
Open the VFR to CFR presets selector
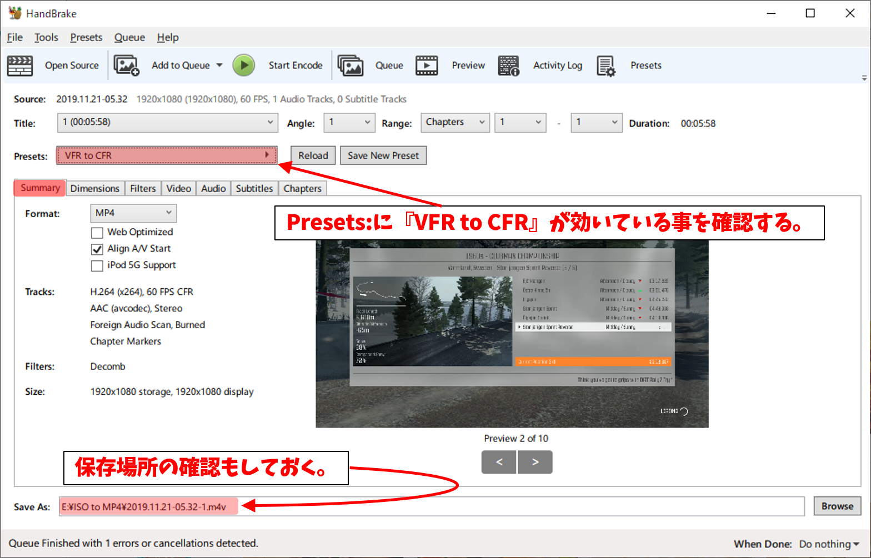(167, 155)
